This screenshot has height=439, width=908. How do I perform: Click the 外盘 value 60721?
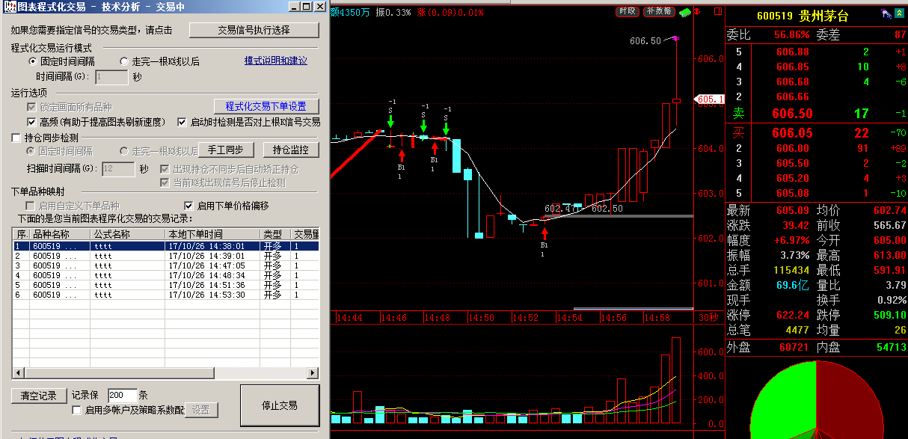click(x=794, y=348)
